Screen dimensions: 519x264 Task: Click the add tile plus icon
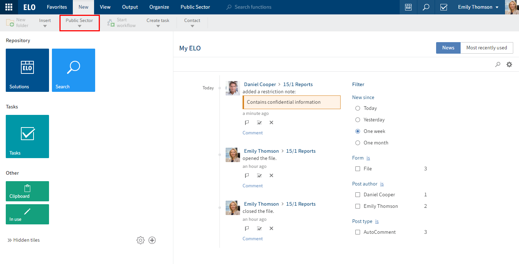(x=152, y=240)
